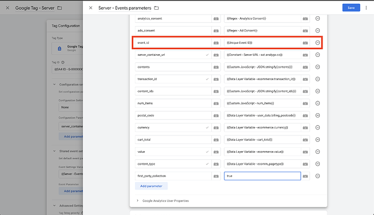Click Add parameter under Configuration Parameter in background

click(71, 136)
